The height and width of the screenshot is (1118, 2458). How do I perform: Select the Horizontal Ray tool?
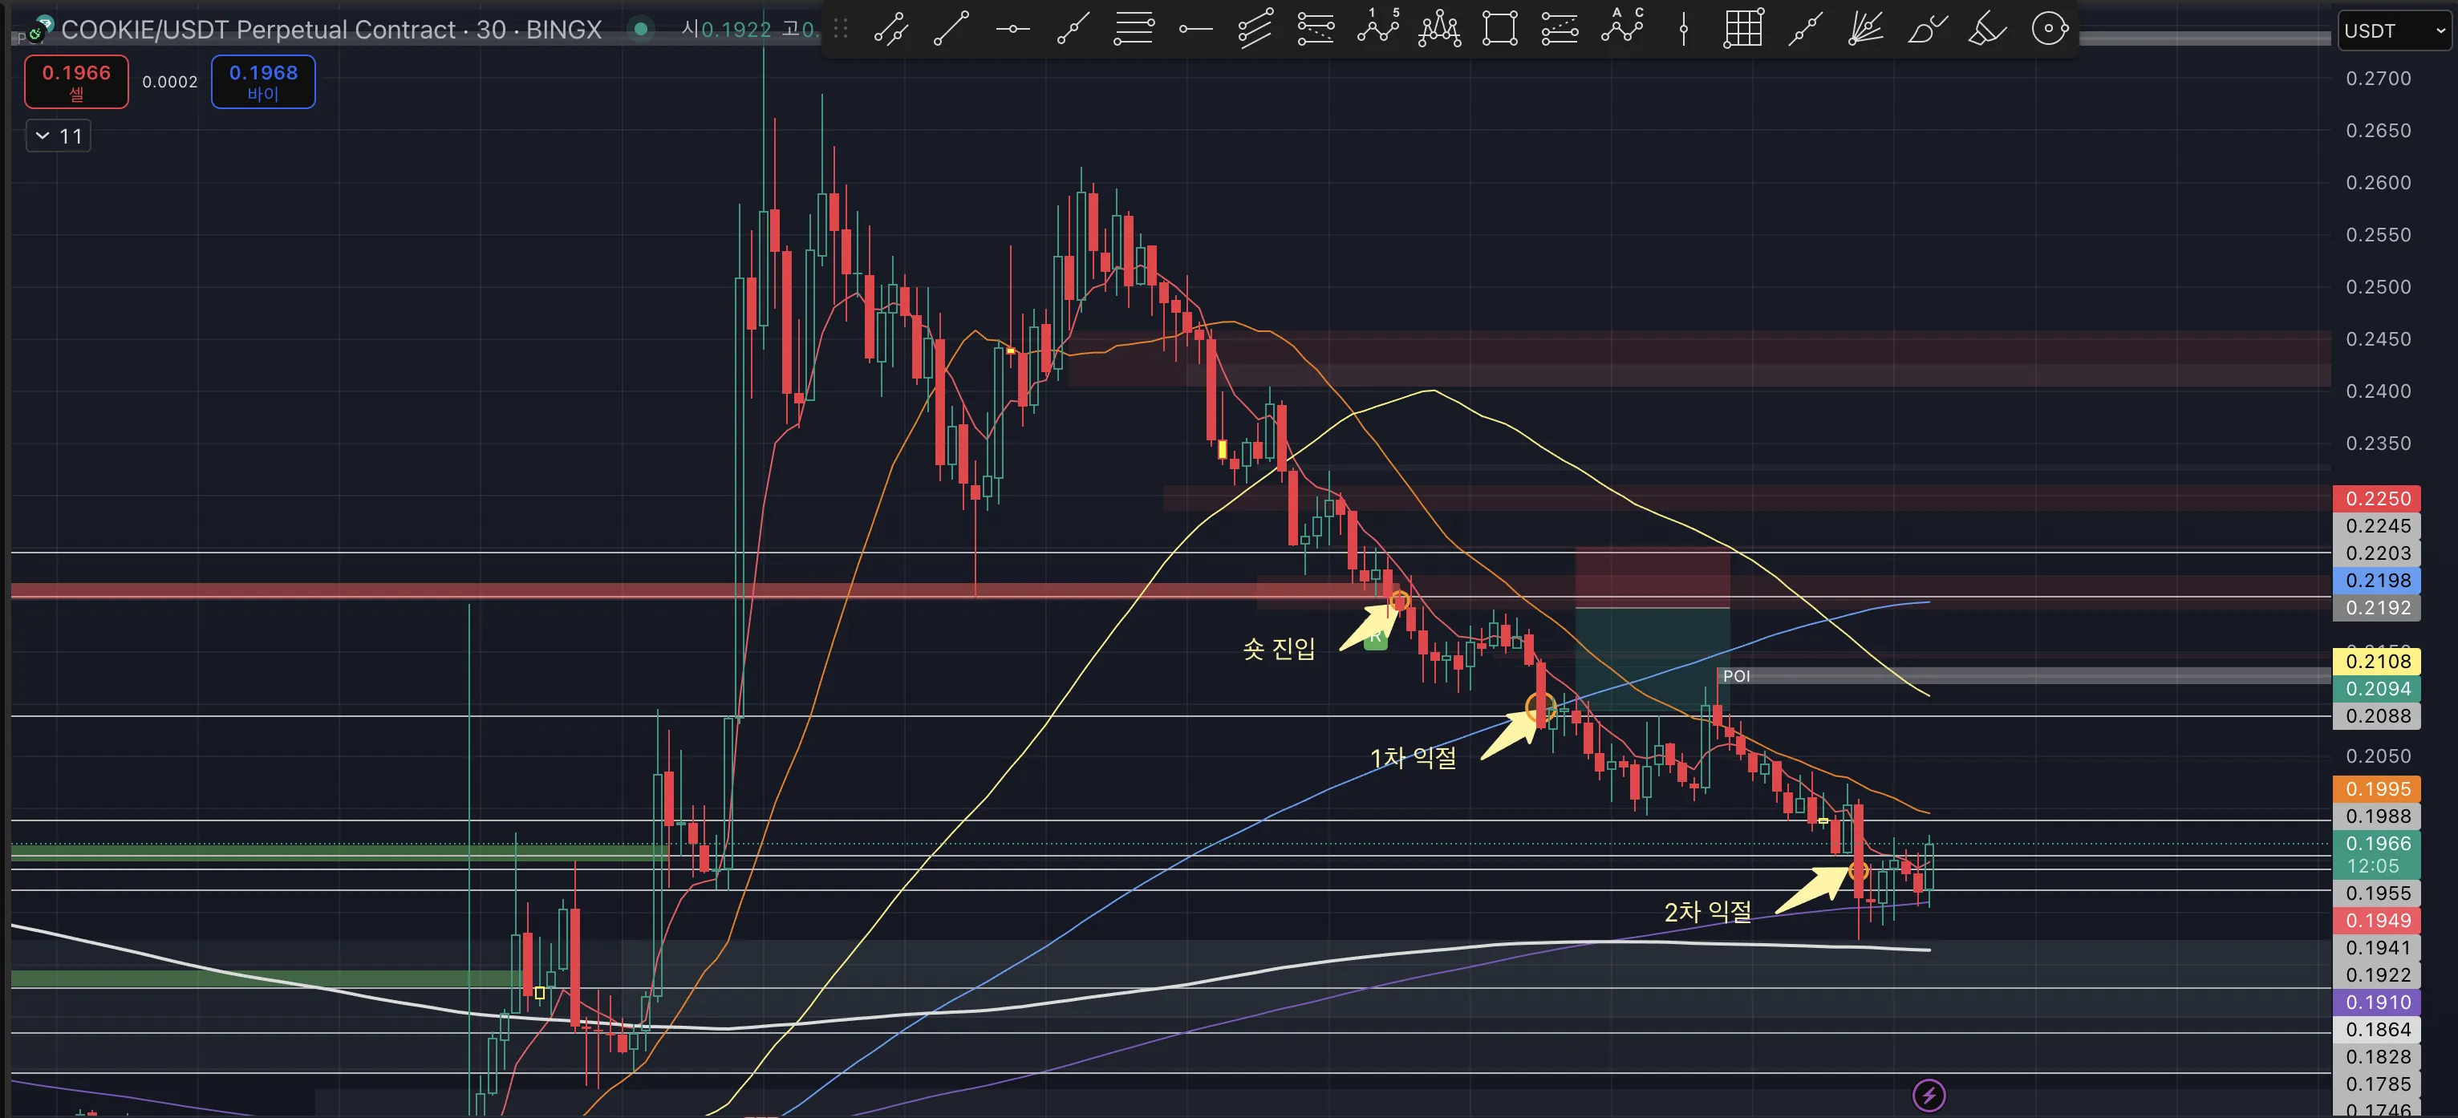click(x=1195, y=29)
